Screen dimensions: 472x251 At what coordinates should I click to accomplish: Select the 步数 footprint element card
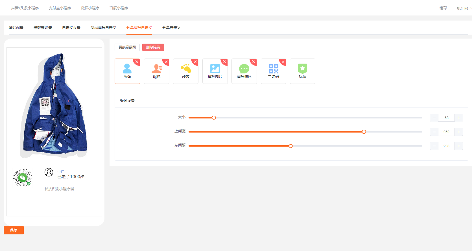coord(185,71)
